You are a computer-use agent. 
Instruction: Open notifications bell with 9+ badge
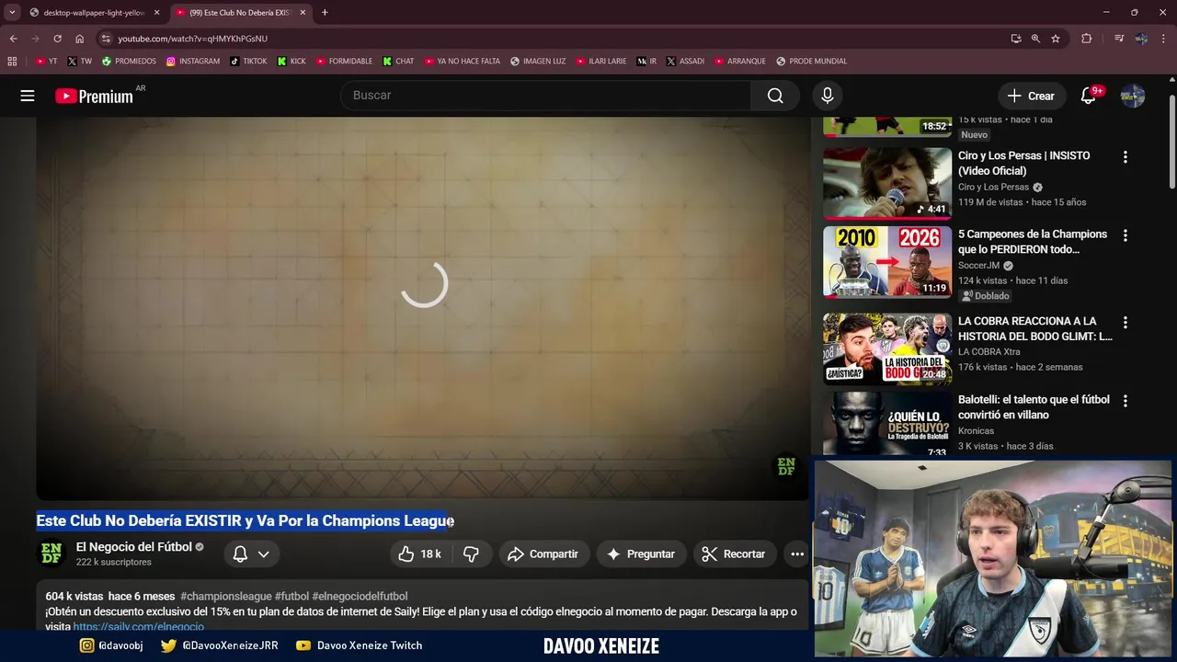pyautogui.click(x=1091, y=95)
